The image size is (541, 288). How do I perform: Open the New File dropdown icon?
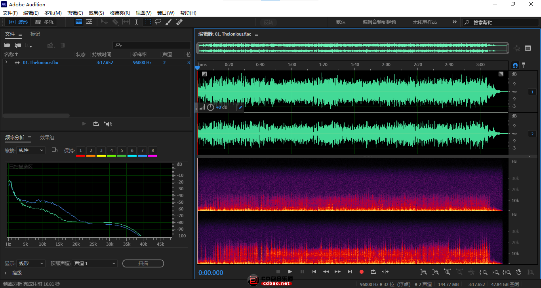(x=28, y=45)
